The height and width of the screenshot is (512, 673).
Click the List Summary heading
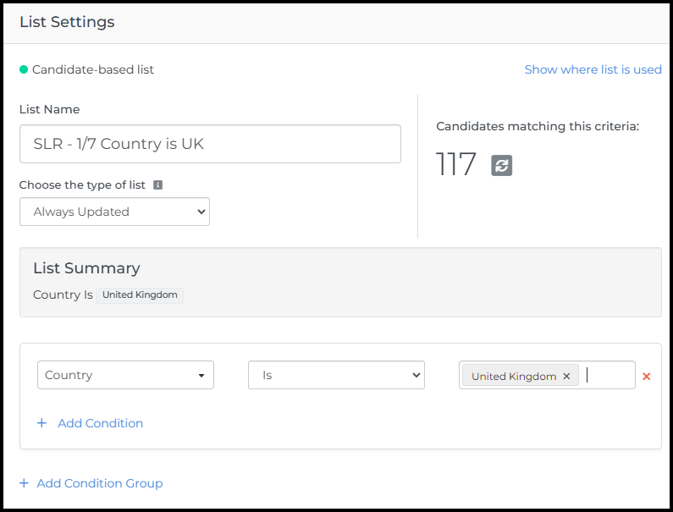(86, 268)
